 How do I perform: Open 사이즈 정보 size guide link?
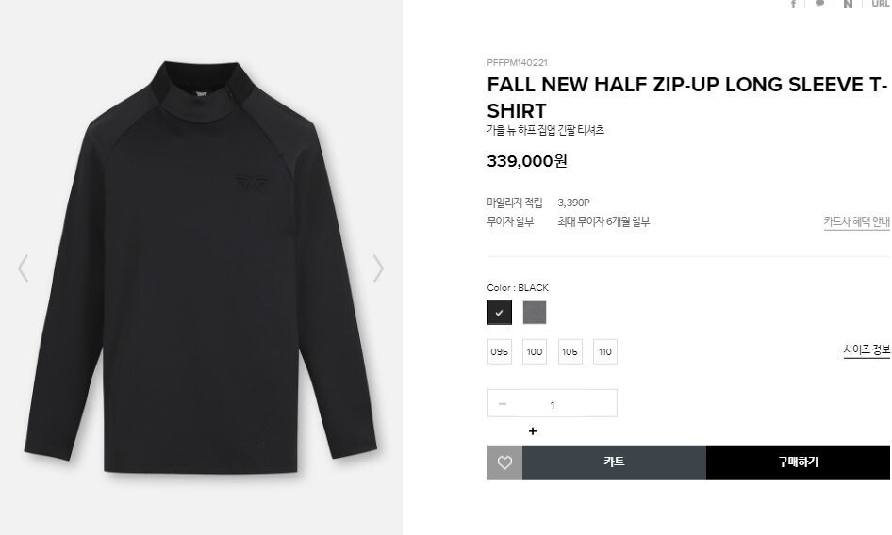(867, 349)
